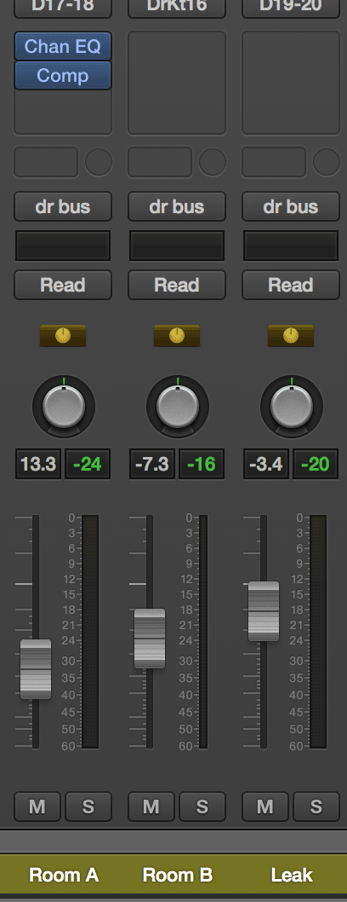Click the round send knob on Room A
This screenshot has width=347, height=902.
coord(99,162)
